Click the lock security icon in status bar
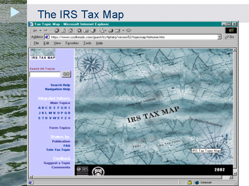 (190, 182)
